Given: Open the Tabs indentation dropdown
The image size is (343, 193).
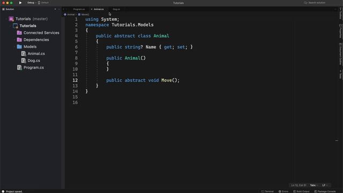Looking at the screenshot, I should point(314,185).
